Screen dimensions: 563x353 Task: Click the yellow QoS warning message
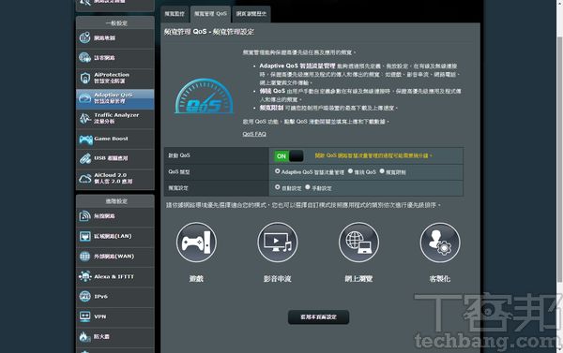point(373,155)
